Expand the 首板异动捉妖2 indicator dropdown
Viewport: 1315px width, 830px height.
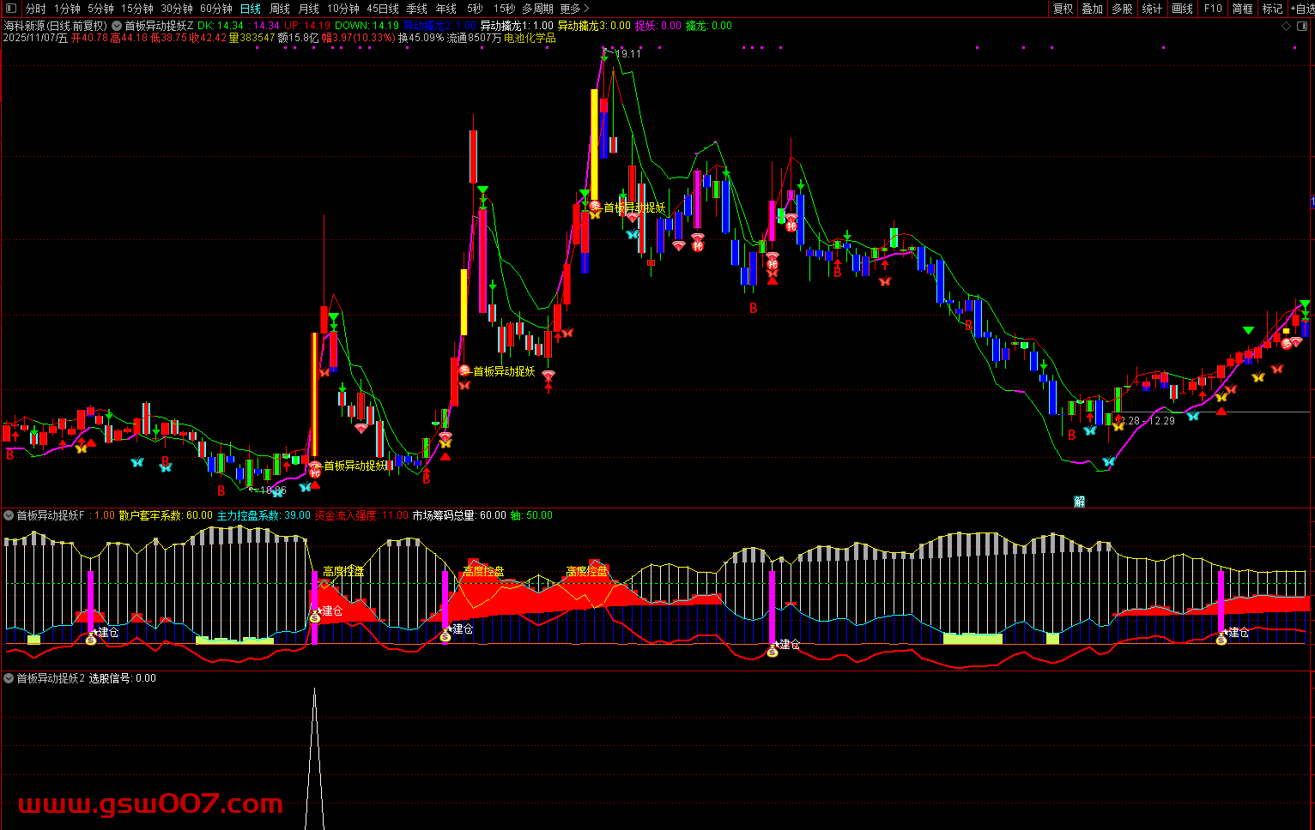[x=9, y=678]
